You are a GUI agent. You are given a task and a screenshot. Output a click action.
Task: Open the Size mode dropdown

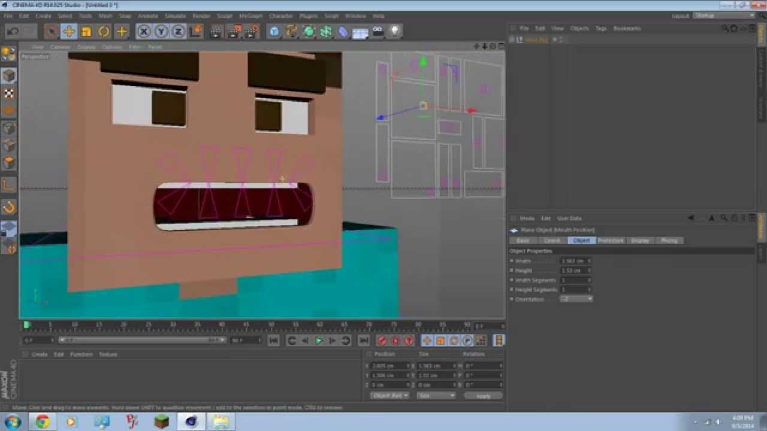(x=436, y=395)
